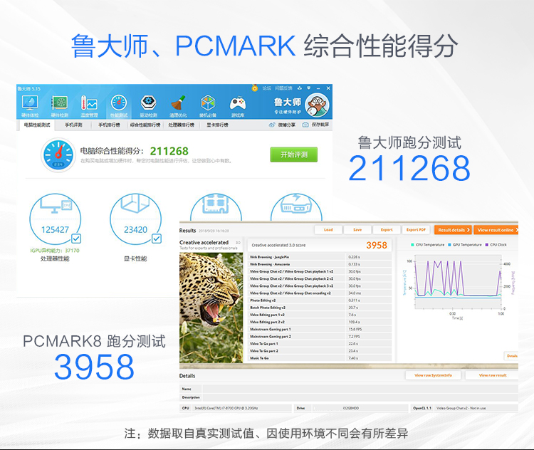Select the Video To Go part 2 row
This screenshot has width=534, height=450.
point(320,351)
